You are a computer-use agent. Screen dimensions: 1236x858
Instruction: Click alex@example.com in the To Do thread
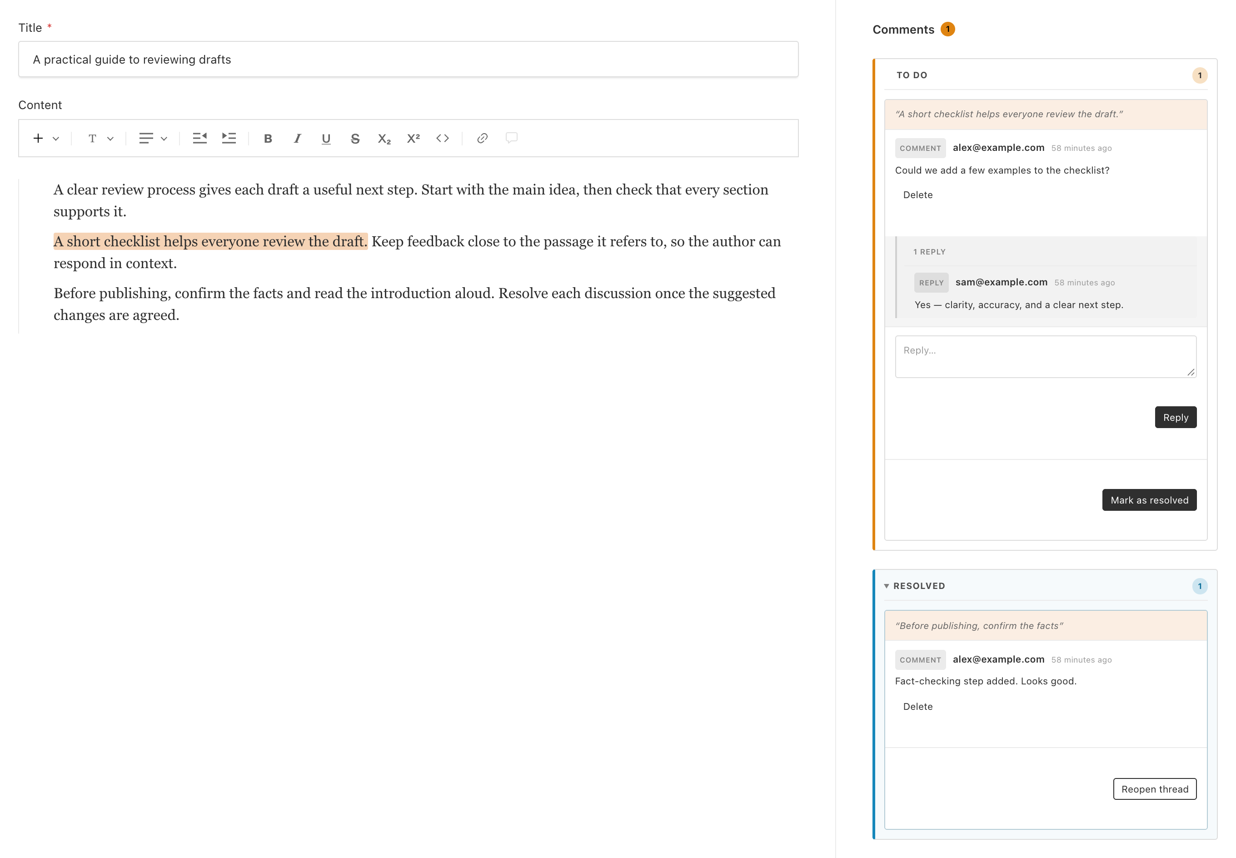998,147
